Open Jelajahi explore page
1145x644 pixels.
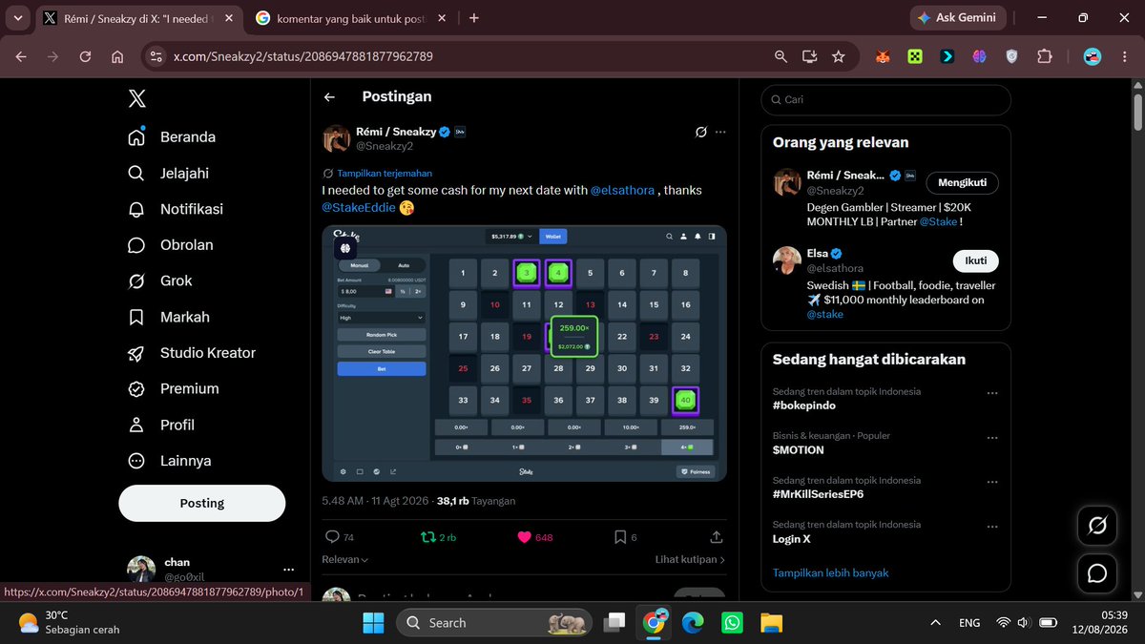tap(168, 174)
